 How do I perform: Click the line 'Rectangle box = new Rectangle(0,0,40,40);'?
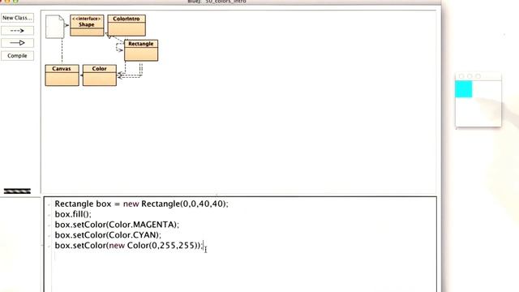point(141,204)
